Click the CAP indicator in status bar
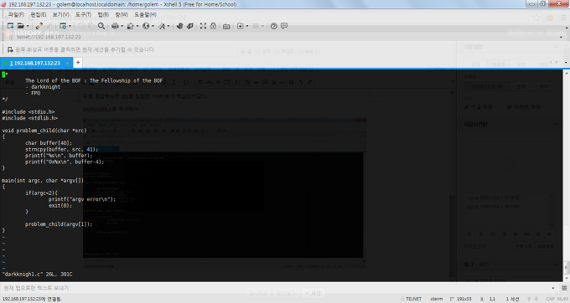This screenshot has height=303, width=570. click(550, 299)
